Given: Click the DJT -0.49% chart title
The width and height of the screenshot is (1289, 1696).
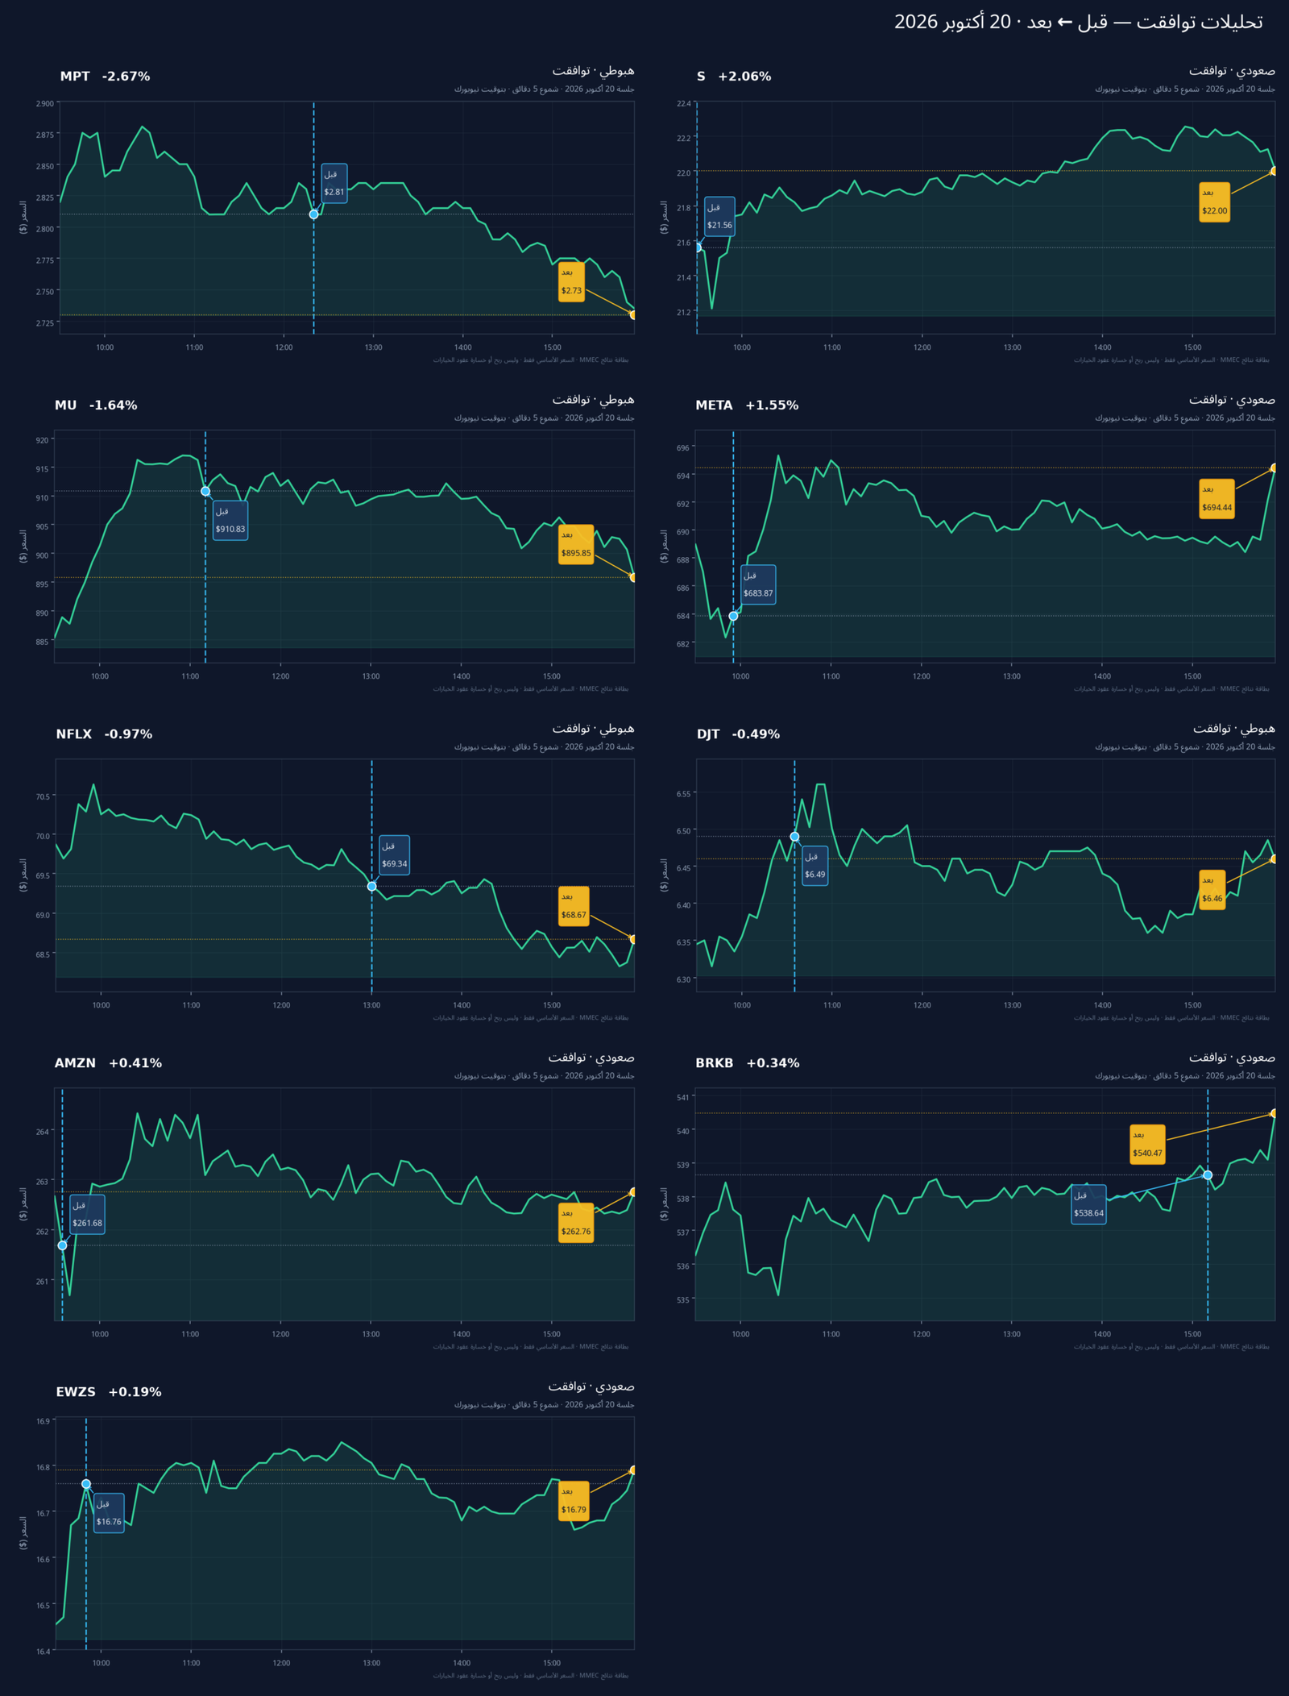Looking at the screenshot, I should (x=738, y=734).
